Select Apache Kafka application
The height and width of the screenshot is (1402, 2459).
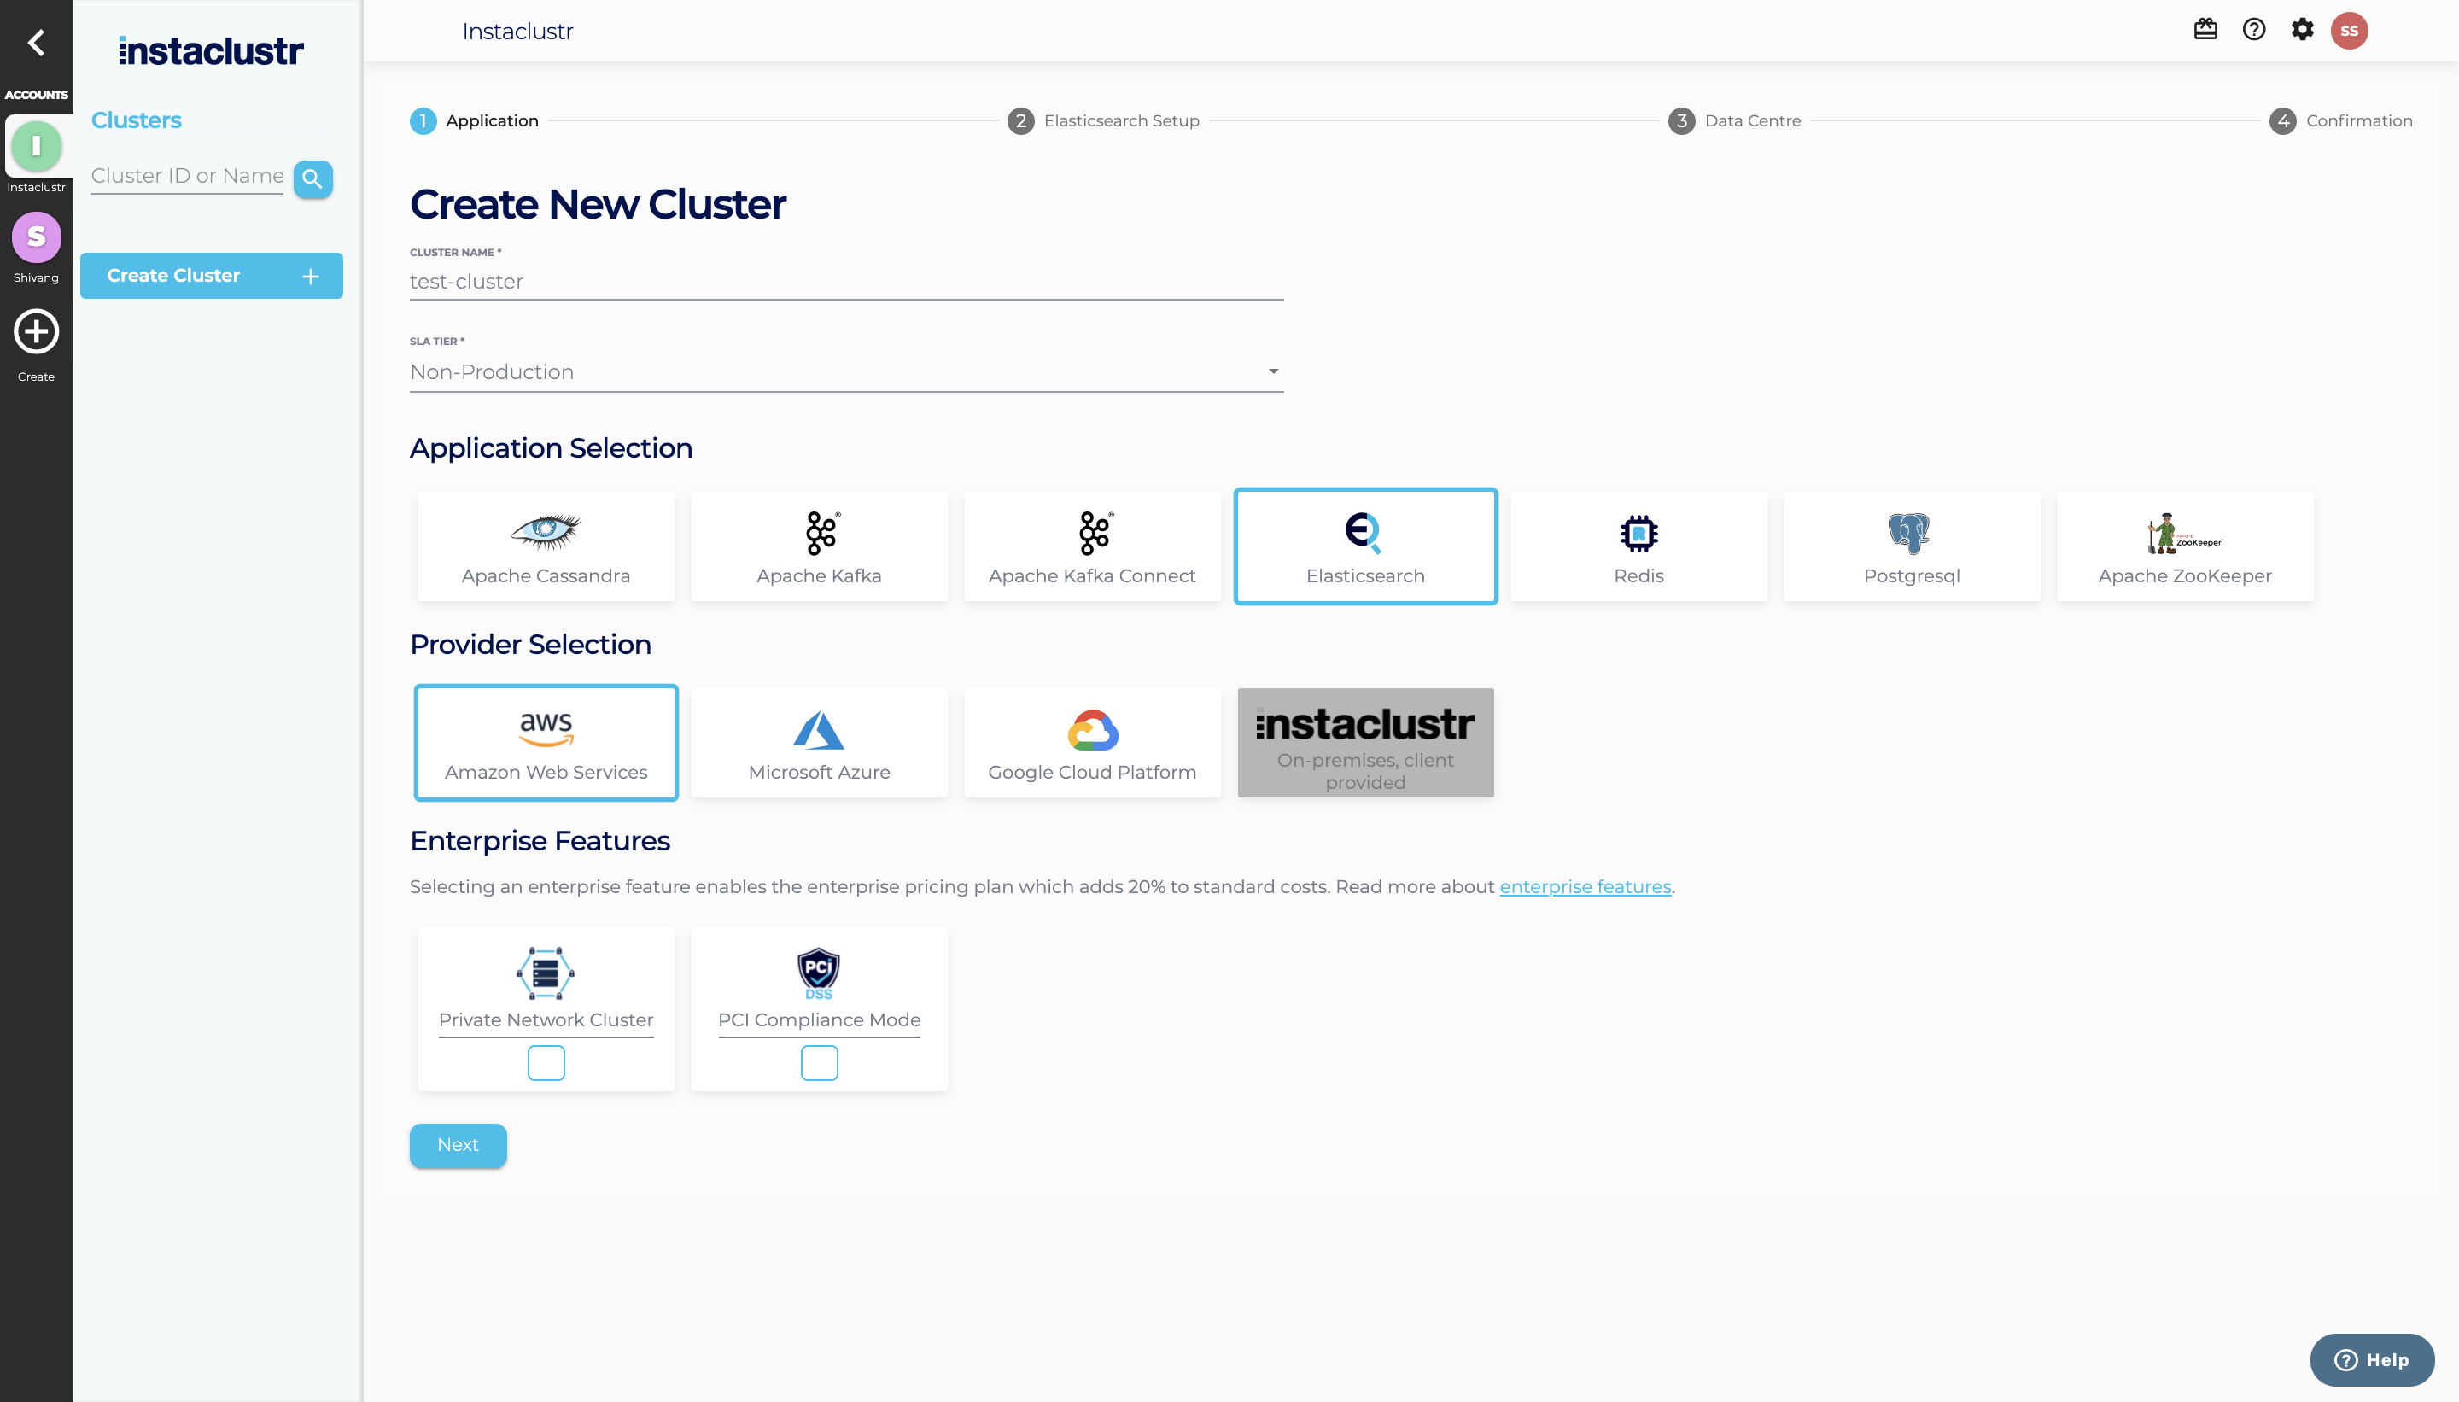point(818,546)
